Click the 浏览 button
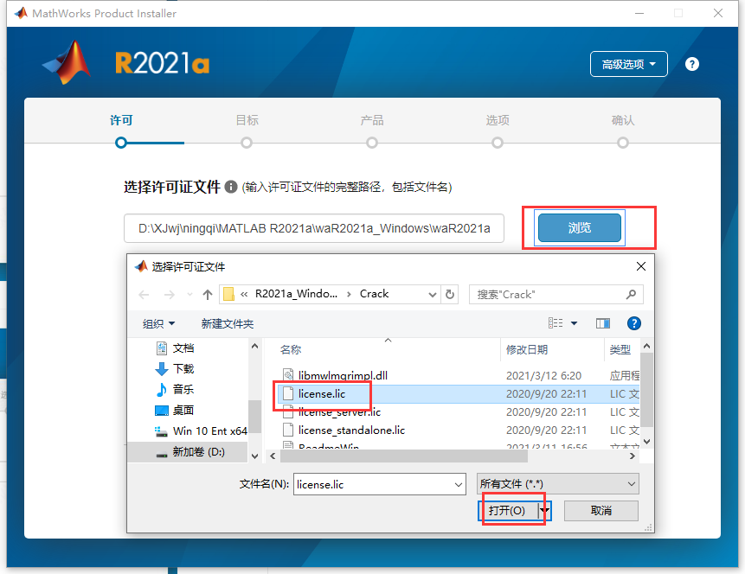This screenshot has width=745, height=574. point(581,227)
